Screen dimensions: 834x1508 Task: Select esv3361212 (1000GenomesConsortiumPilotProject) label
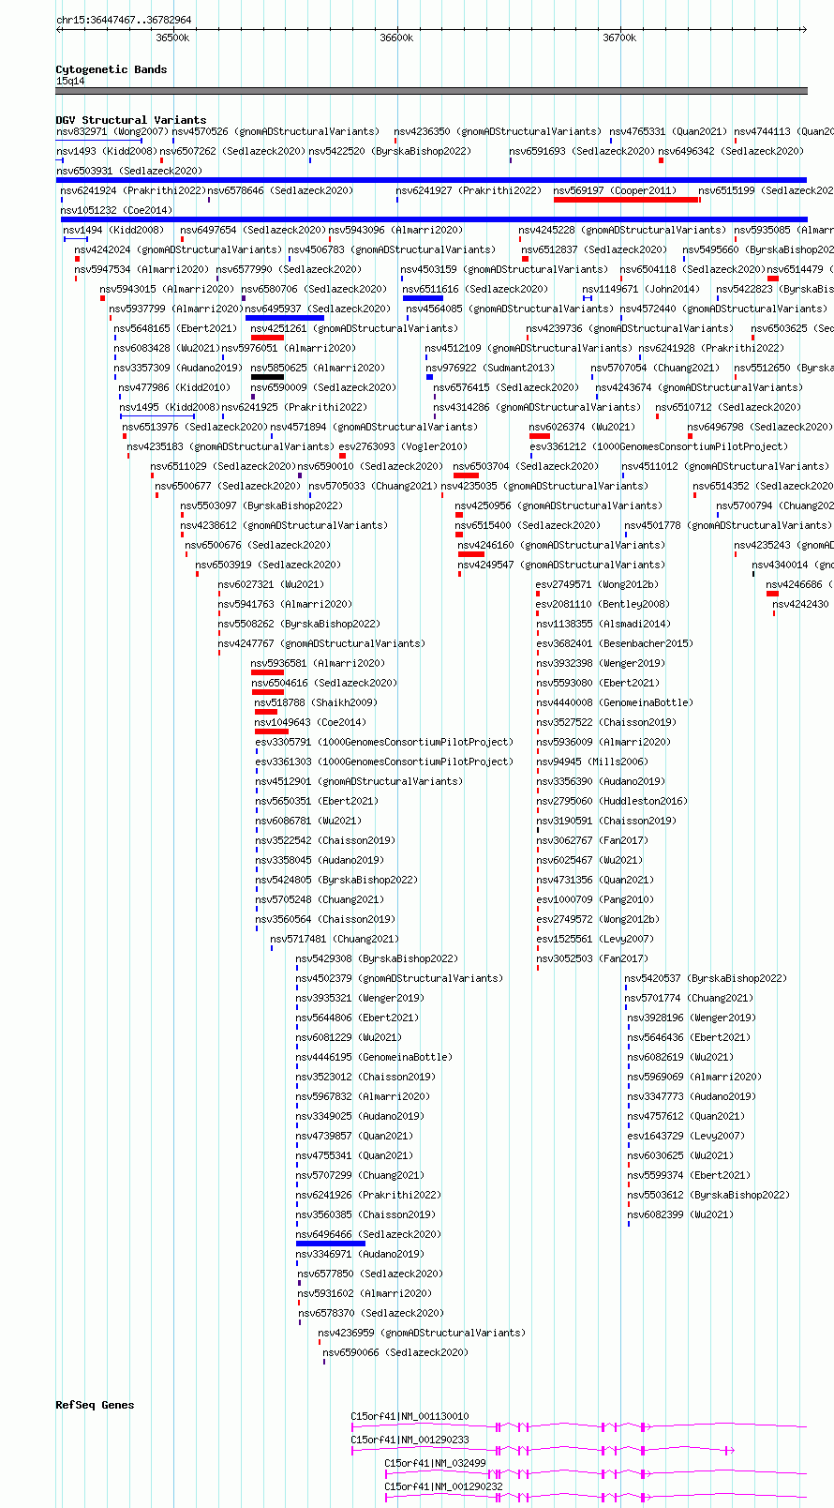[x=658, y=446]
